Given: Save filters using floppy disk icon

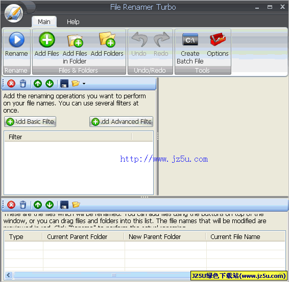Looking at the screenshot, I should click(64, 83).
